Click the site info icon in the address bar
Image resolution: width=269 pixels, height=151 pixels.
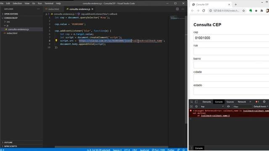211,10
